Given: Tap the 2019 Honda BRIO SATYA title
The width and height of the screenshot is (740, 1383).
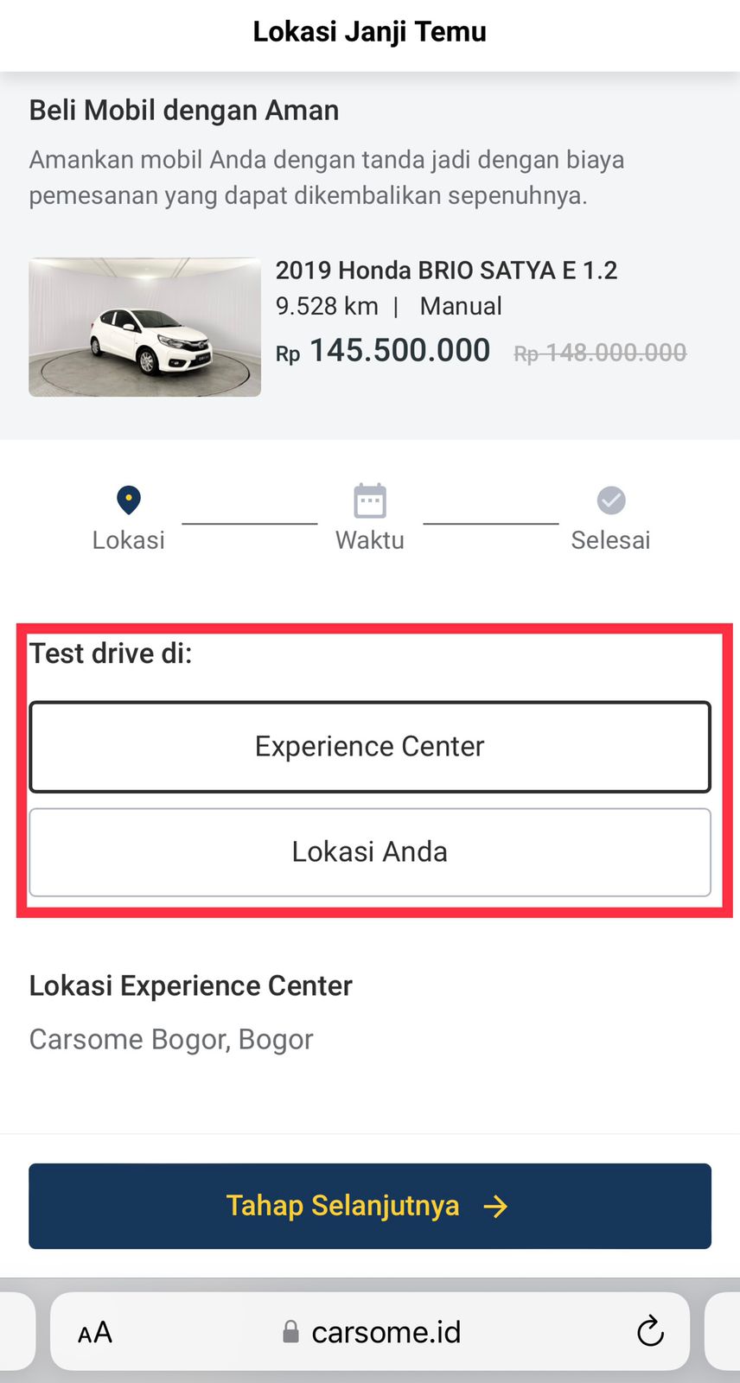Looking at the screenshot, I should (x=446, y=270).
